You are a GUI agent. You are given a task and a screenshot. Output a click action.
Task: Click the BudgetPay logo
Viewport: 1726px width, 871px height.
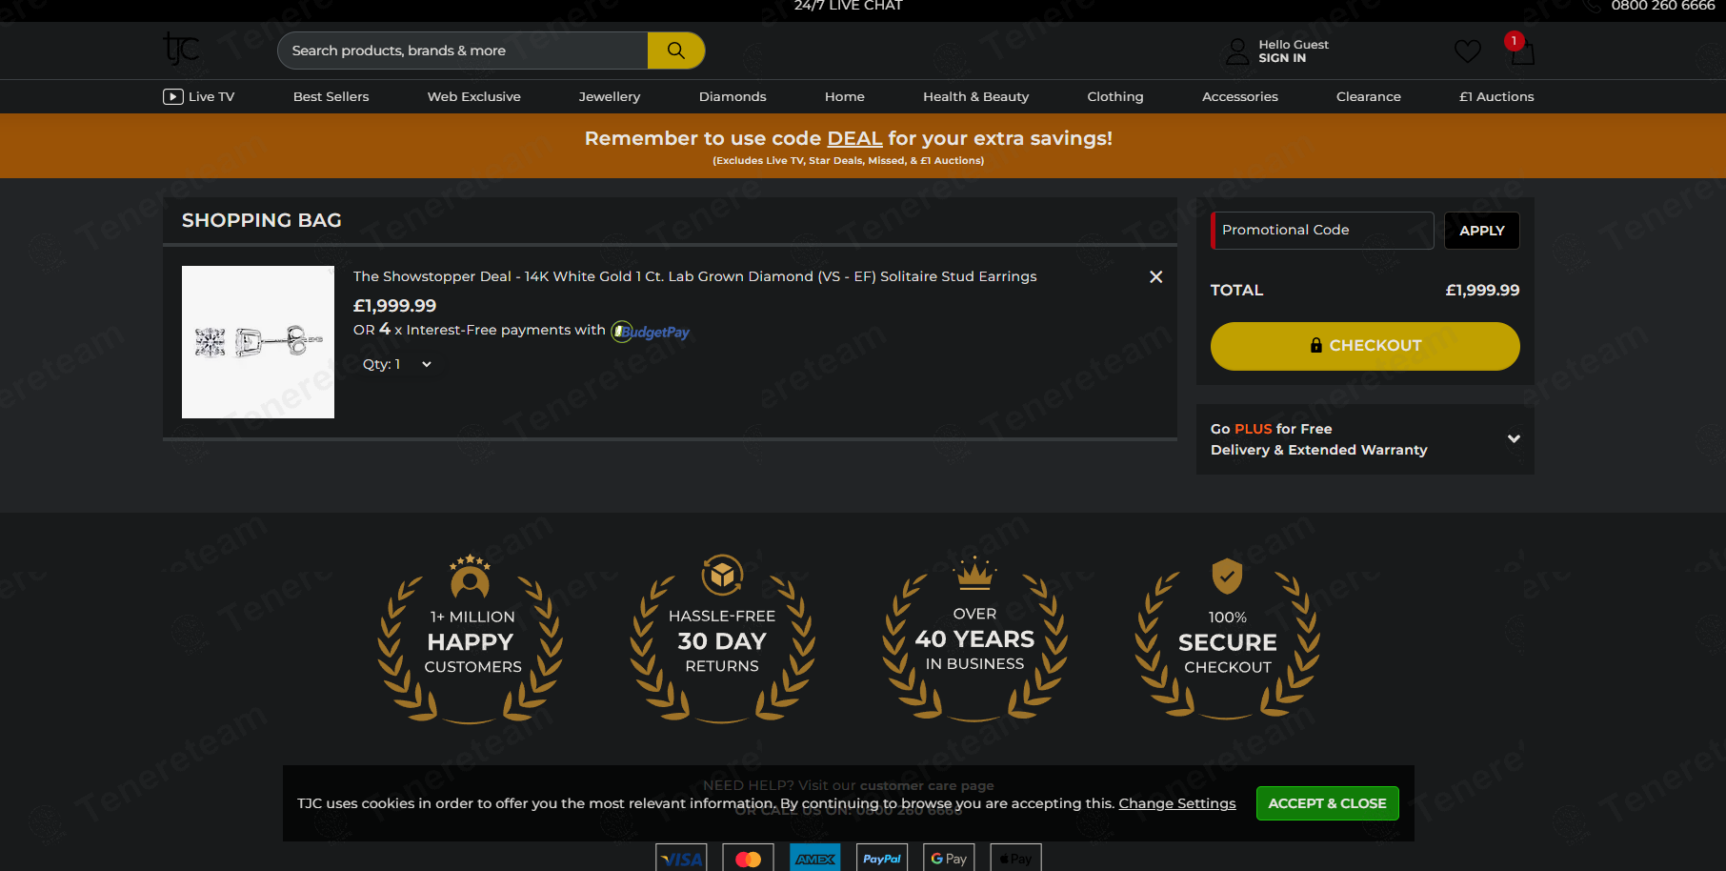(651, 332)
